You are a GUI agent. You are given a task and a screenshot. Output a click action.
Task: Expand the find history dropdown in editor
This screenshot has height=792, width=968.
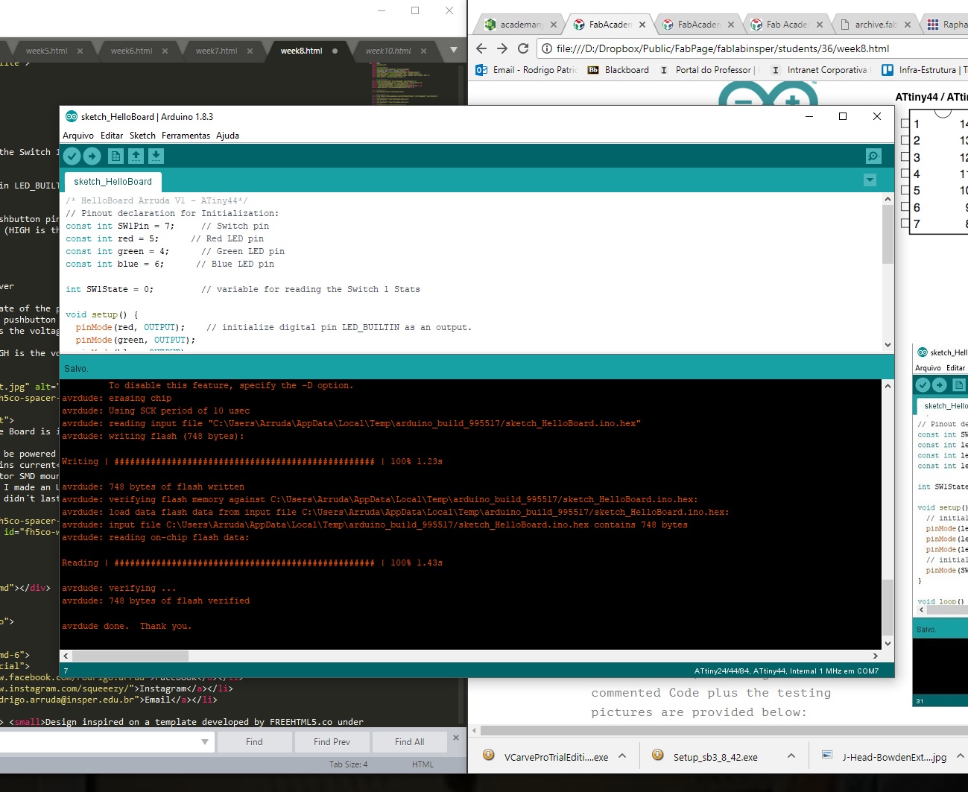point(205,742)
